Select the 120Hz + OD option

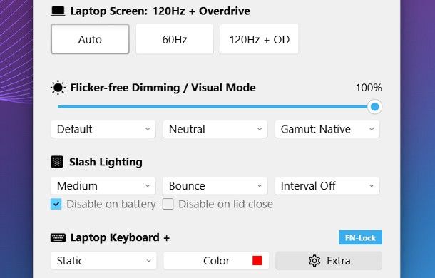pyautogui.click(x=259, y=39)
